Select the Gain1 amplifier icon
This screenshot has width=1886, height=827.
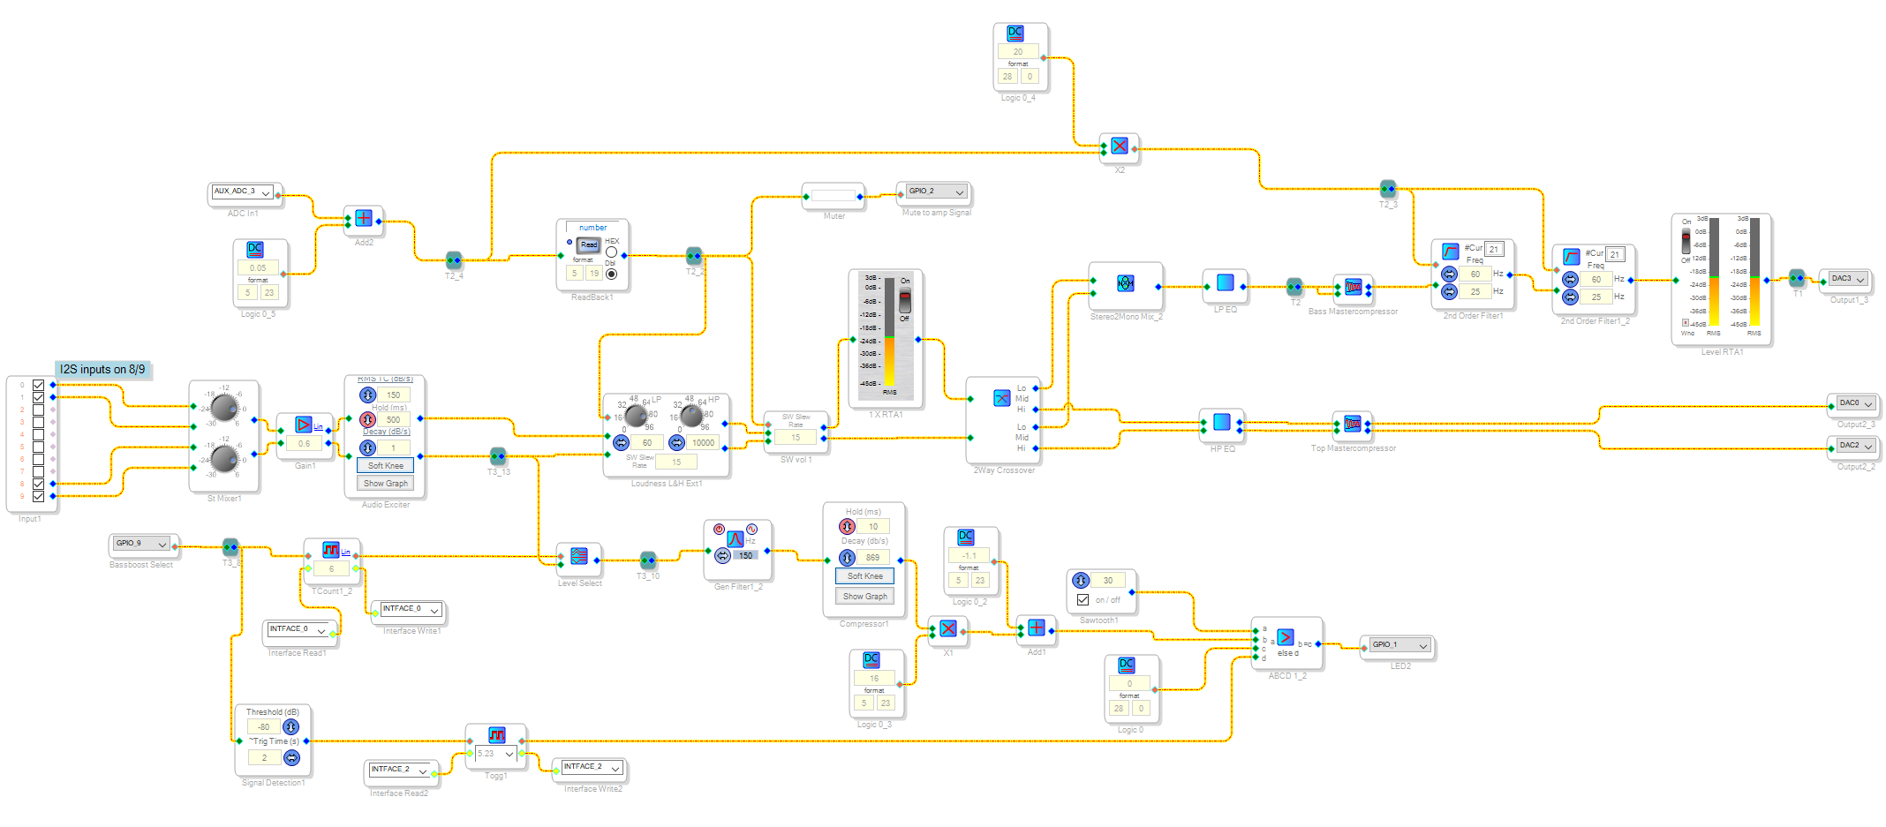303,425
